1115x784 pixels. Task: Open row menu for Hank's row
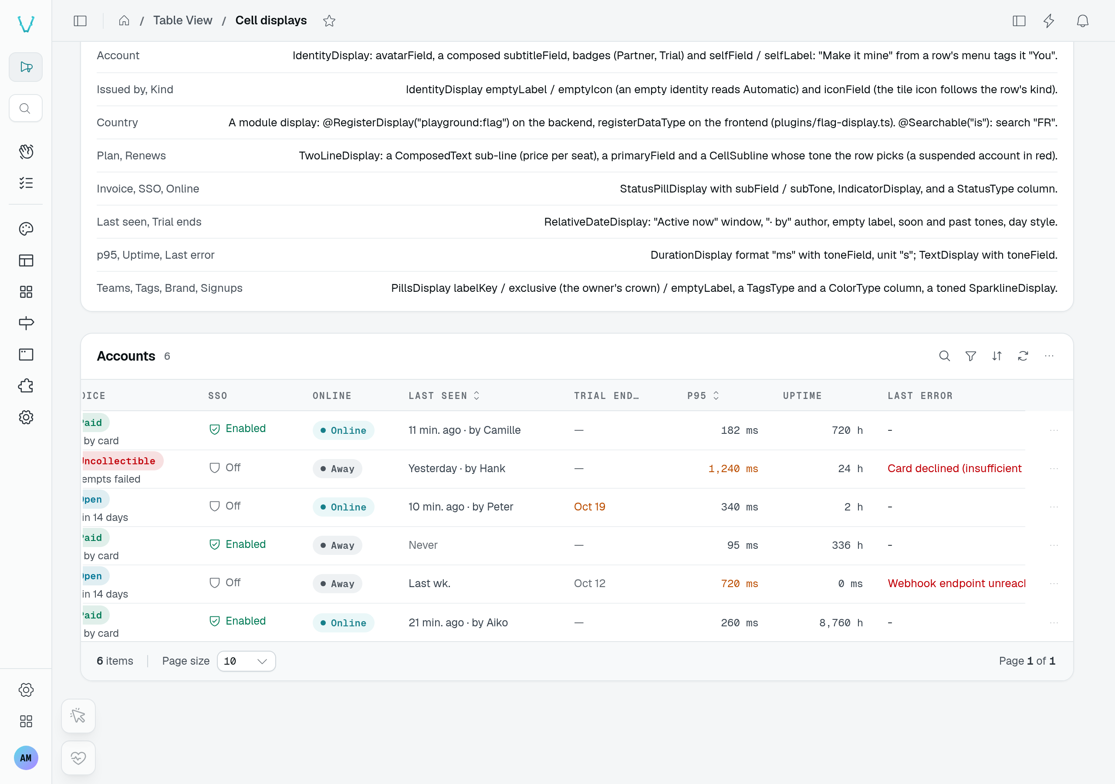pos(1054,469)
